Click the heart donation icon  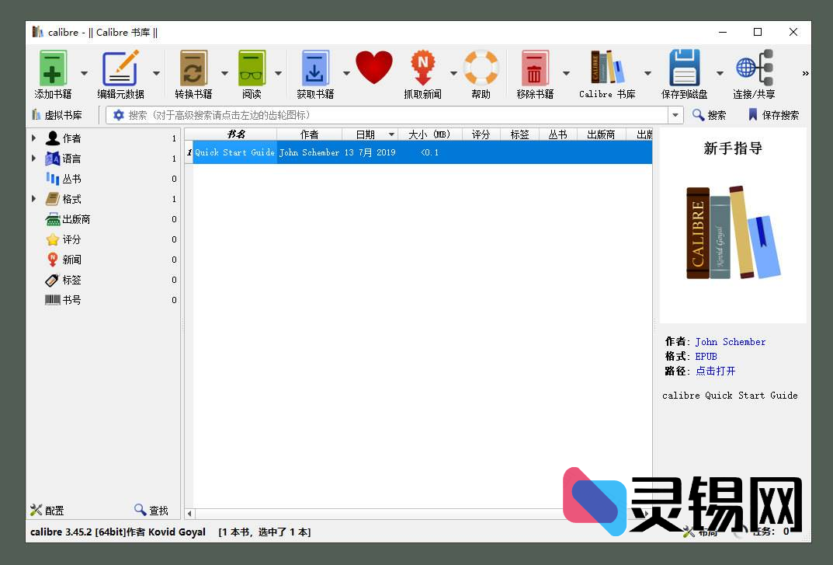coord(374,68)
